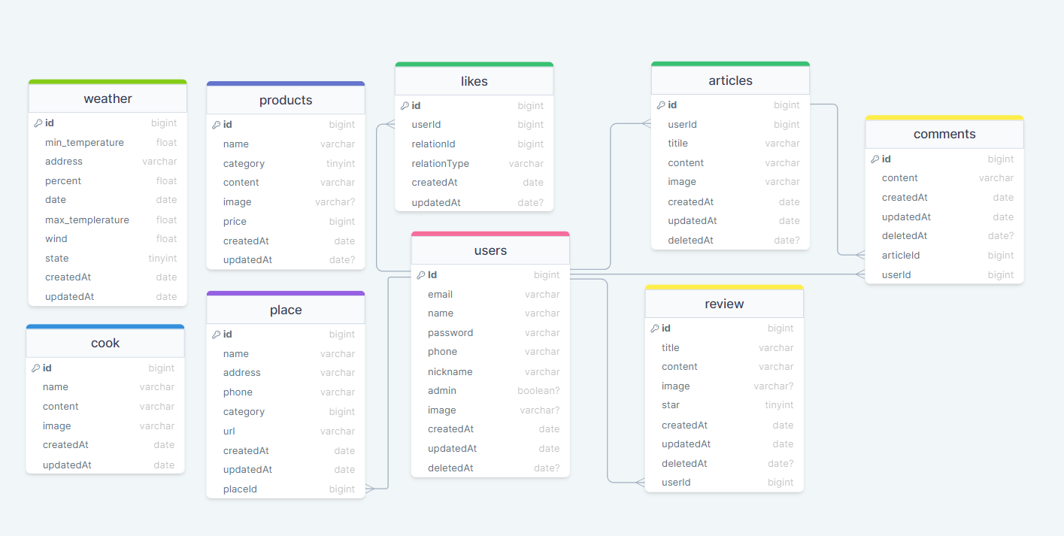Select the cook table header
This screenshot has height=536, width=1064.
click(105, 343)
